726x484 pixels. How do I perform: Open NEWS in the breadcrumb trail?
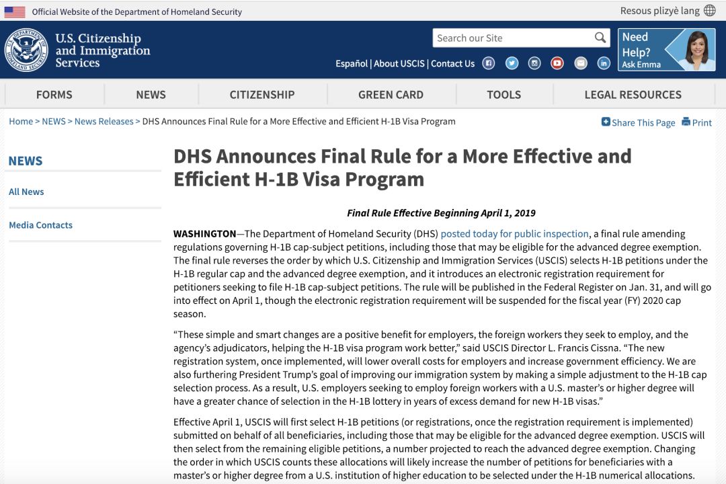[54, 122]
